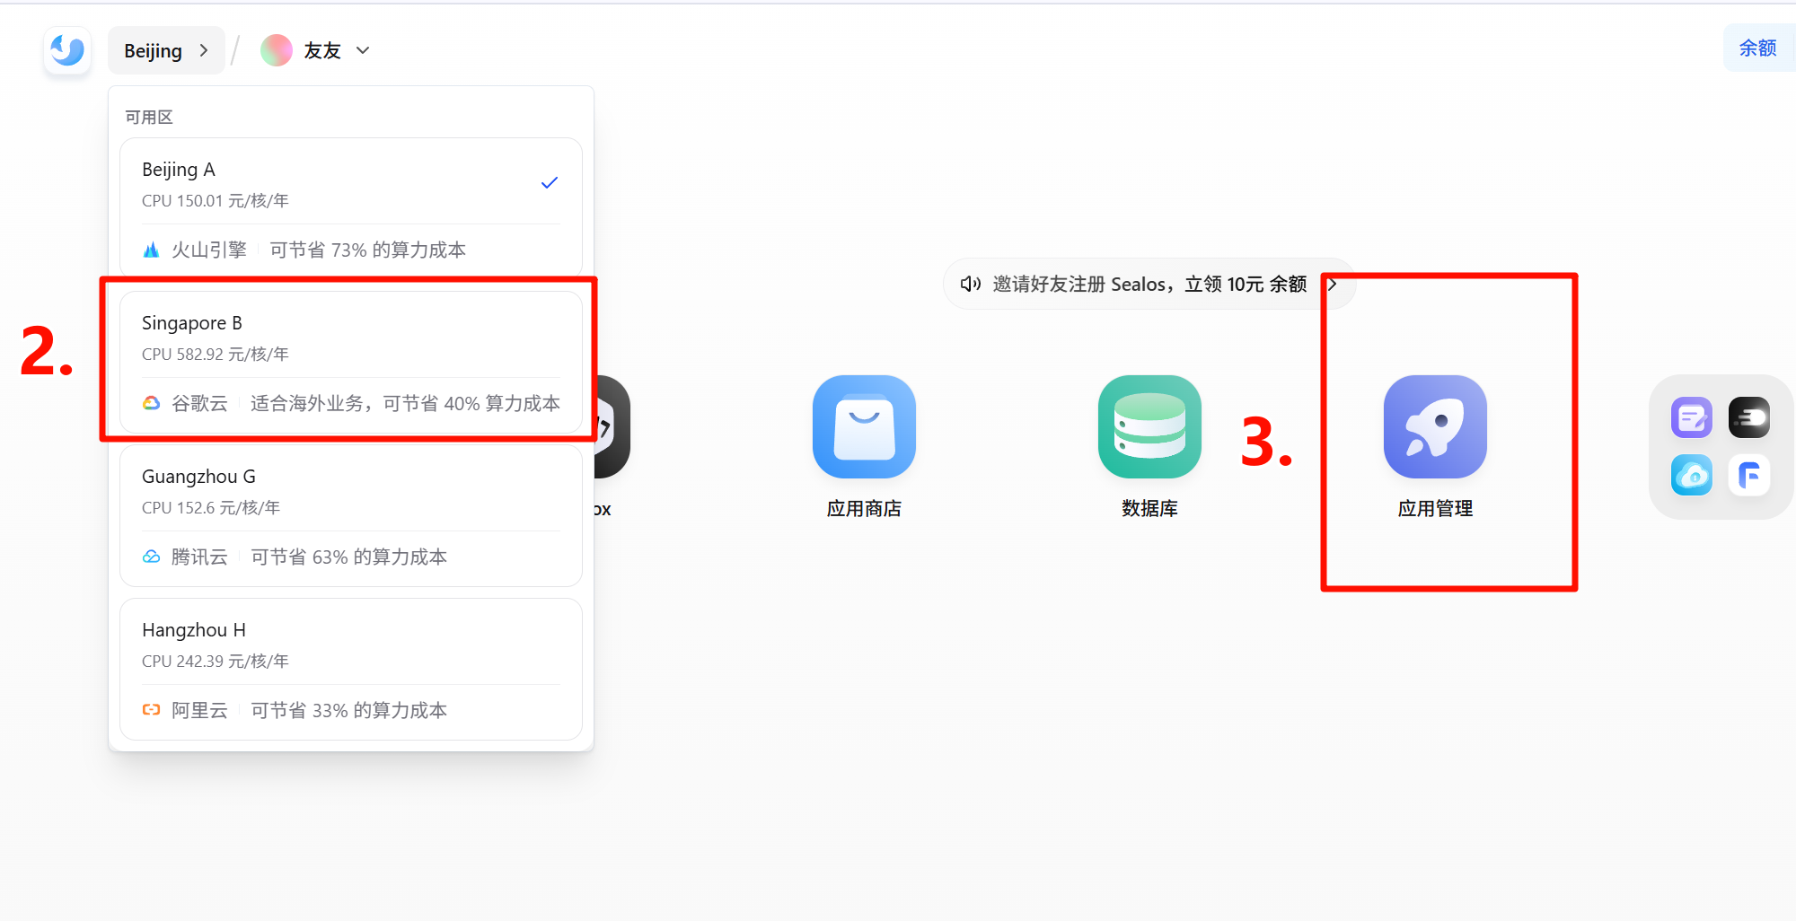Click the 余额 balance button
The width and height of the screenshot is (1796, 921).
tap(1758, 48)
